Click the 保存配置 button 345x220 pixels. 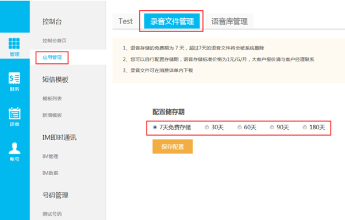click(x=172, y=146)
